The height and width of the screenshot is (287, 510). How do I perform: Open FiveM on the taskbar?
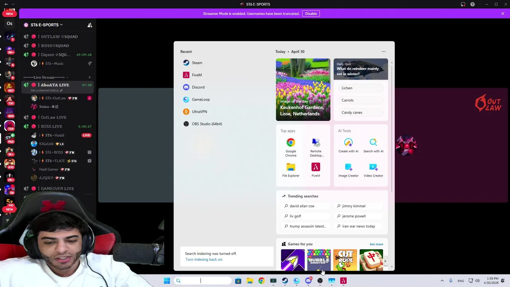[343, 281]
